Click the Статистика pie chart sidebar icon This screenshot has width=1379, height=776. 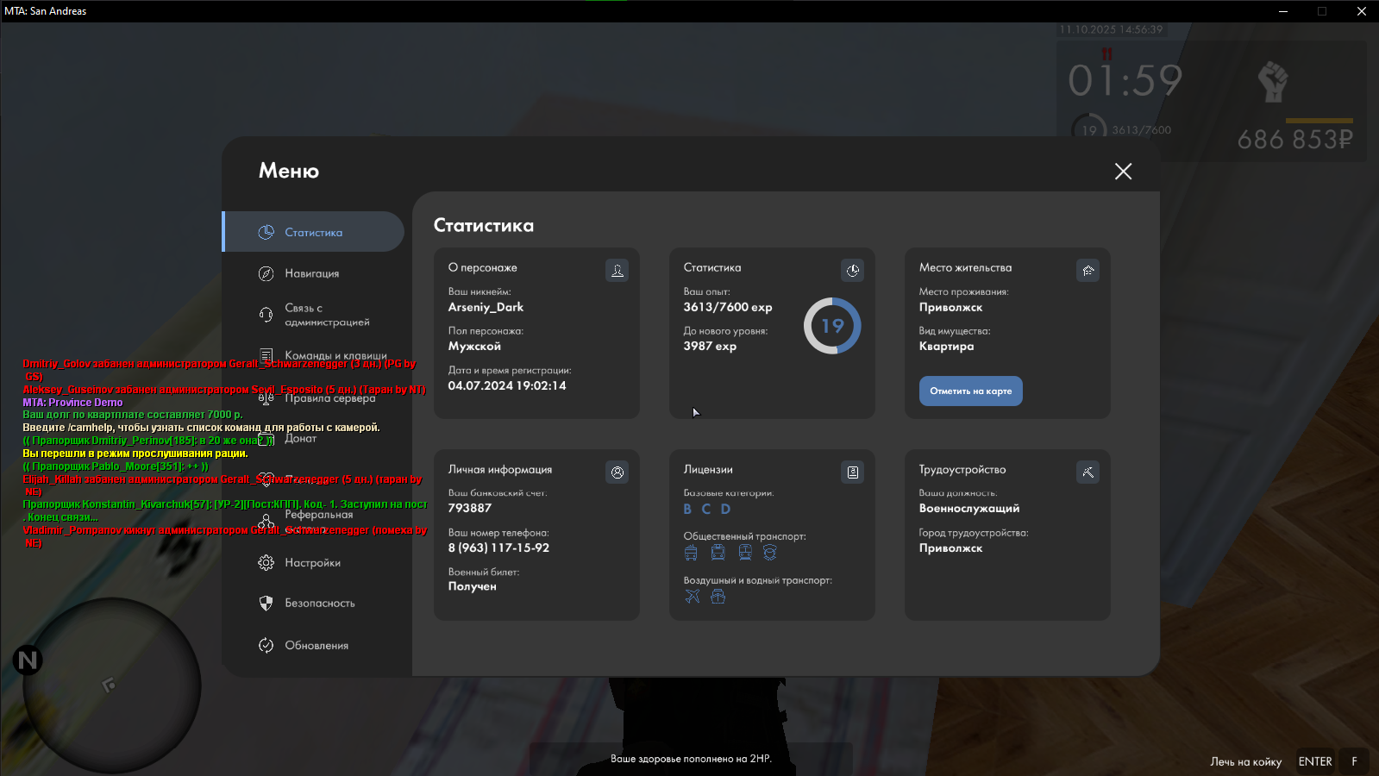click(x=266, y=232)
